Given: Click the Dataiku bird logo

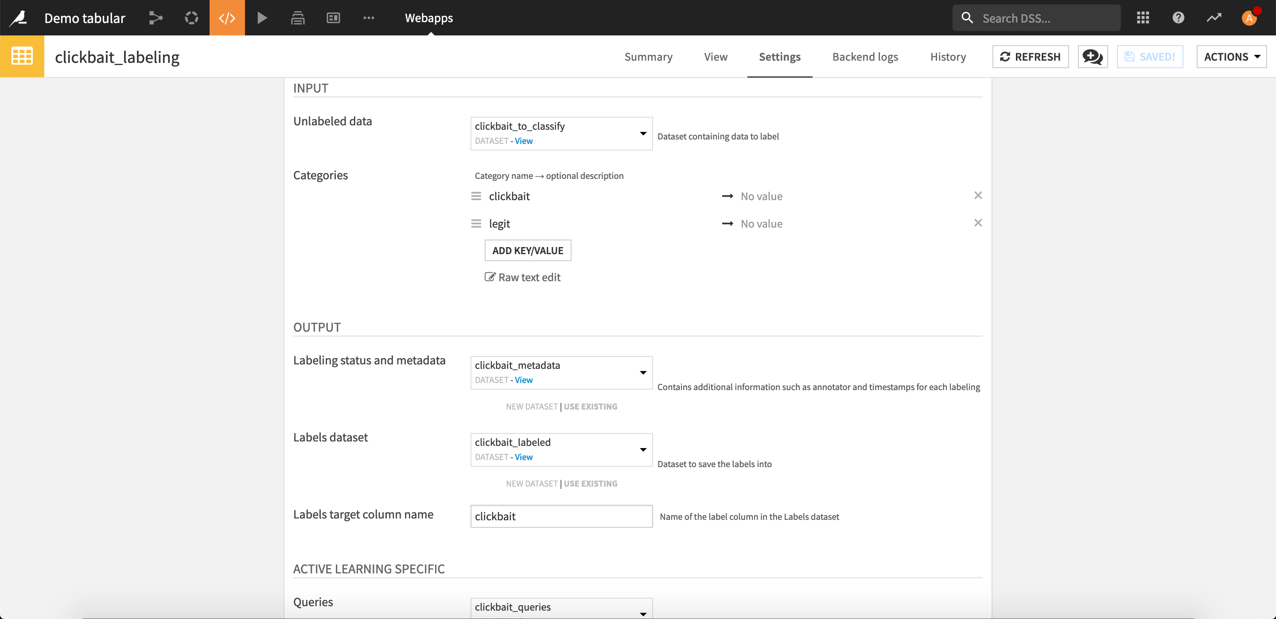Looking at the screenshot, I should coord(18,18).
